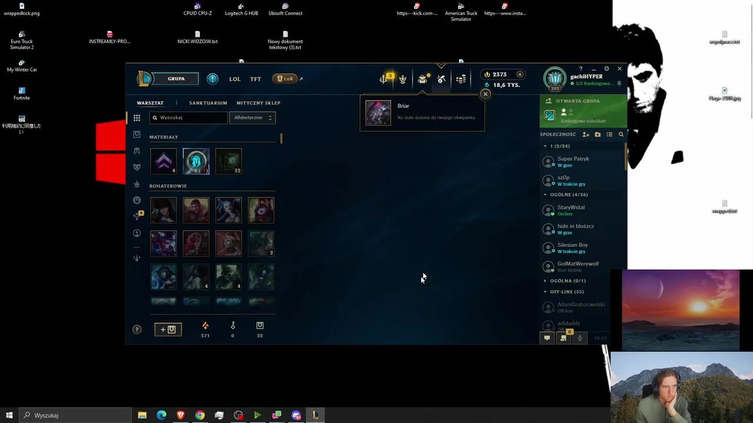Image resolution: width=753 pixels, height=423 pixels.
Task: Select the all-items grid filter icon
Action: [136, 118]
